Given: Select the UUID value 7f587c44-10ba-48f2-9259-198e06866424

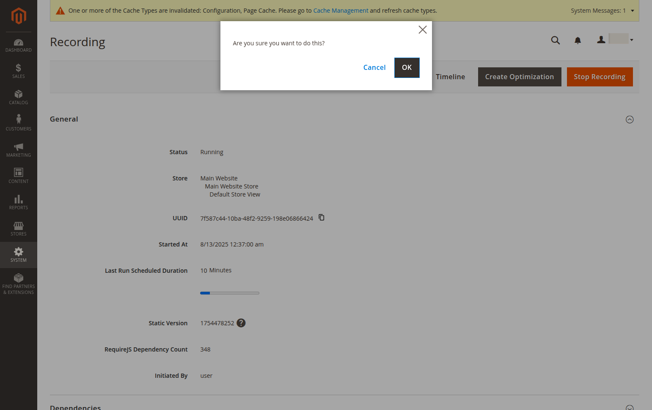Looking at the screenshot, I should coord(256,219).
